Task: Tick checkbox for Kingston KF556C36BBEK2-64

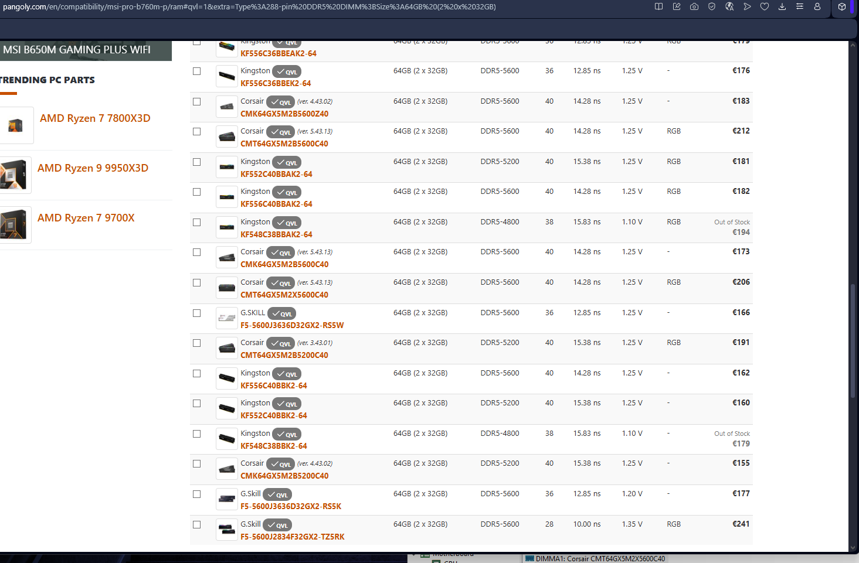Action: 197,71
